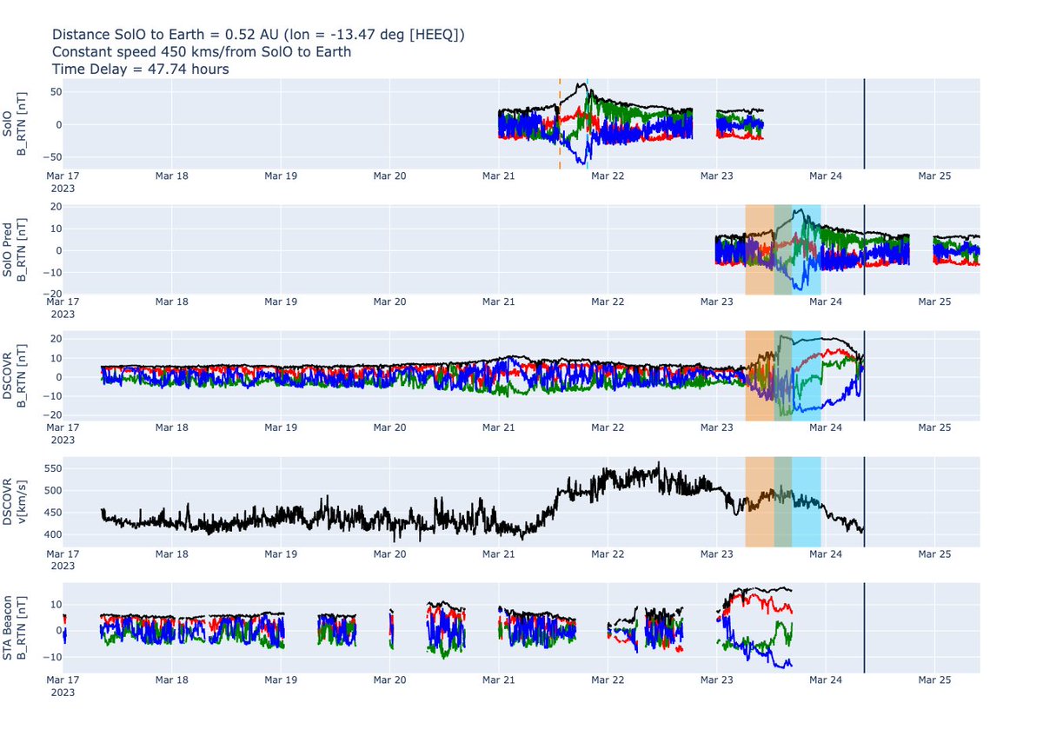This screenshot has width=1043, height=736.
Task: Click the '−10' y-tick in DSCOVR B_RTN panel
Action: click(x=50, y=396)
